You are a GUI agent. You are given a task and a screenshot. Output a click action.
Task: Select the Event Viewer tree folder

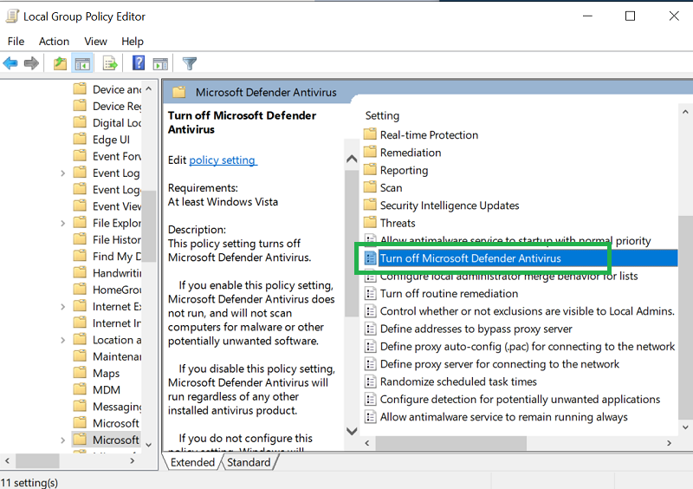click(x=106, y=206)
